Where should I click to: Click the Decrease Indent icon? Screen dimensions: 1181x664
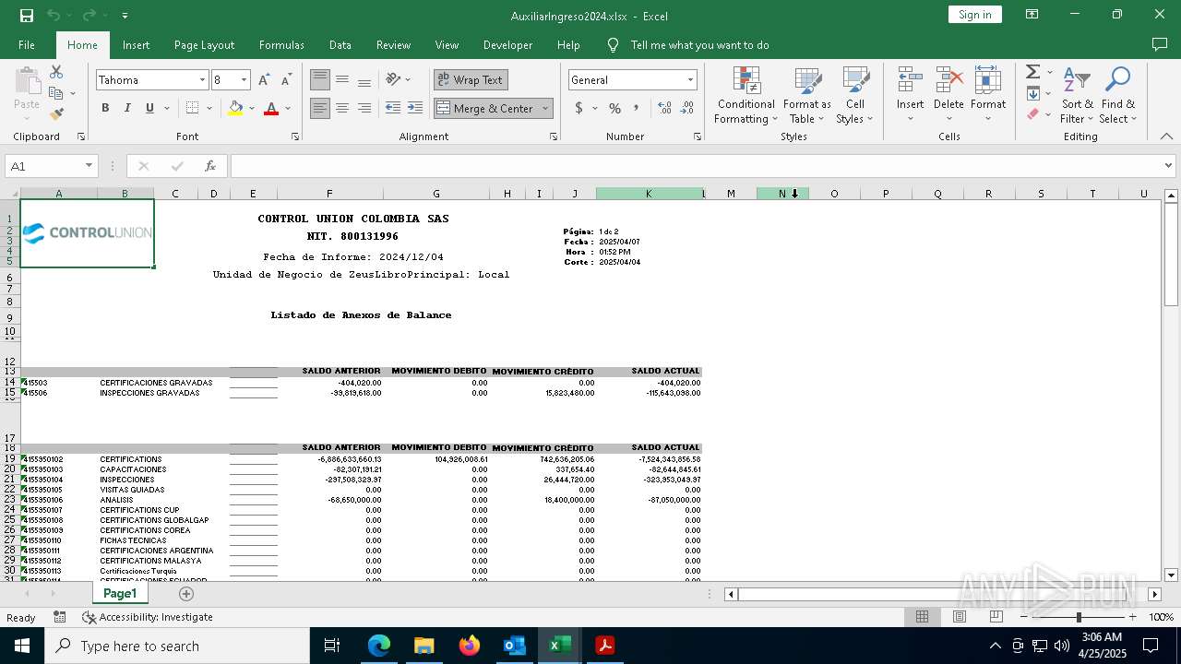[x=393, y=108]
